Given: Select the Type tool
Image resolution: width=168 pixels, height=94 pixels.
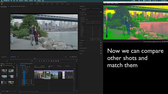Looking at the screenshot, I should click(17, 77).
